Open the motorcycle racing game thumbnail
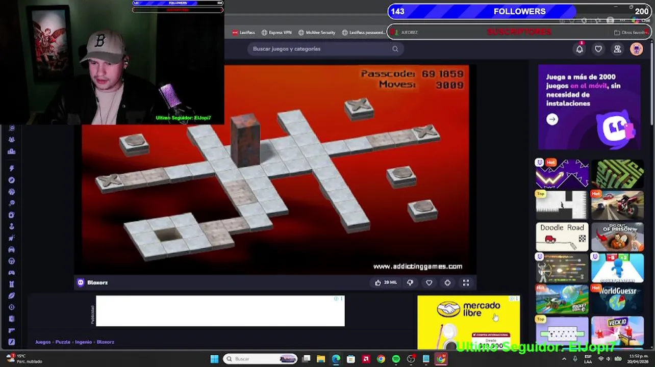 click(x=617, y=205)
